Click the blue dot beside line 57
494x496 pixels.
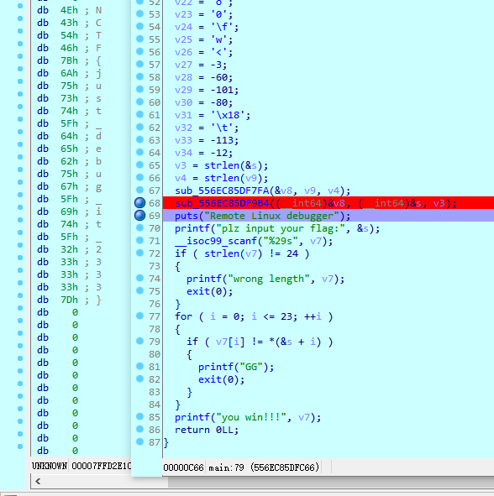(x=139, y=65)
